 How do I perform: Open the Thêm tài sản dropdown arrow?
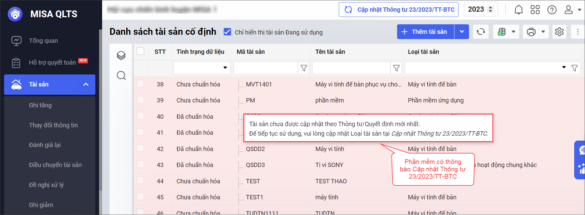(x=462, y=32)
